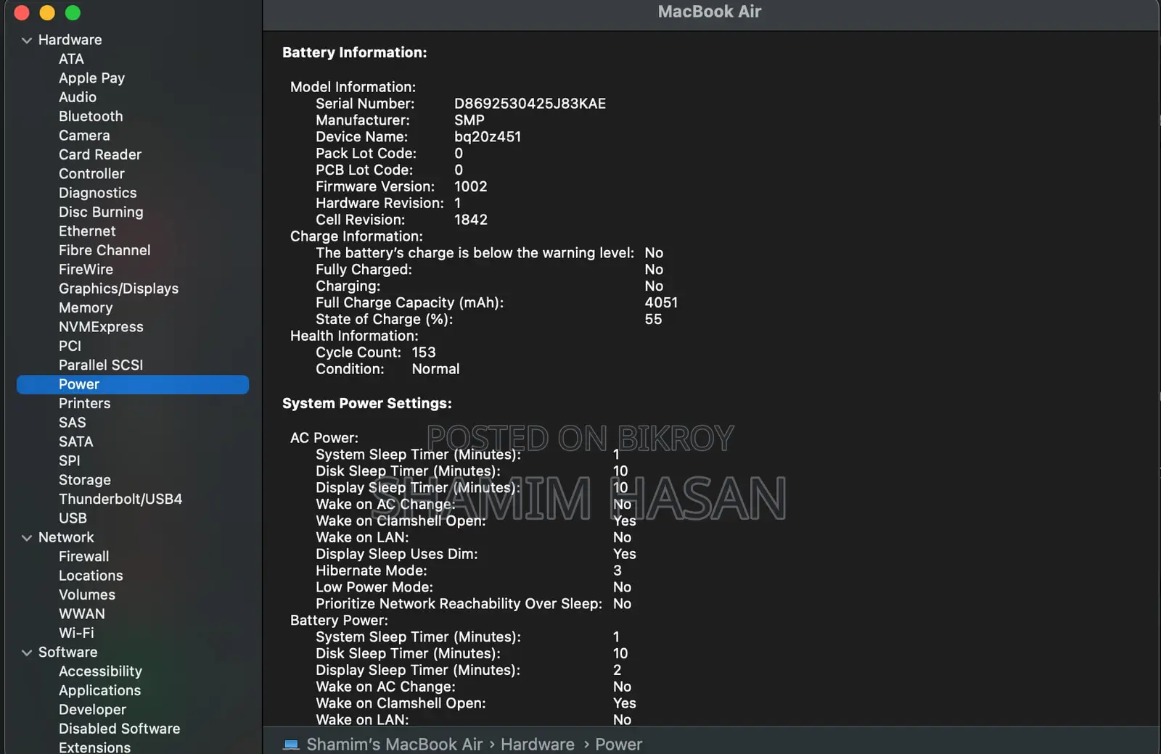
Task: Select ATA in the Hardware list
Action: (x=71, y=59)
